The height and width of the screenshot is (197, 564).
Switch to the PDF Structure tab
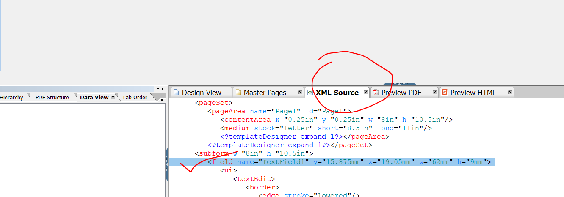click(52, 98)
